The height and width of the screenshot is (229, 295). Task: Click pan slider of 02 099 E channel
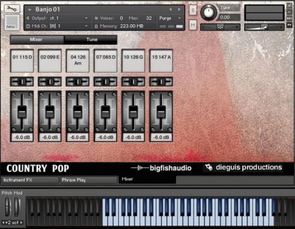pos(50,81)
